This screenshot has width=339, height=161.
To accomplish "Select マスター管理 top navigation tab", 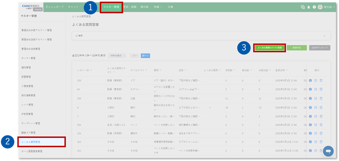I will click(111, 7).
